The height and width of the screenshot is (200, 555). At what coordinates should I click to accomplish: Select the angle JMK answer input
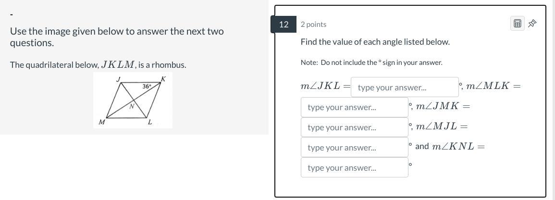(354, 127)
